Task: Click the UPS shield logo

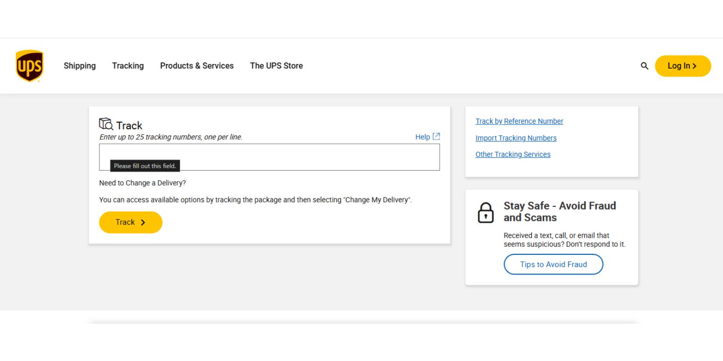Action: tap(30, 66)
